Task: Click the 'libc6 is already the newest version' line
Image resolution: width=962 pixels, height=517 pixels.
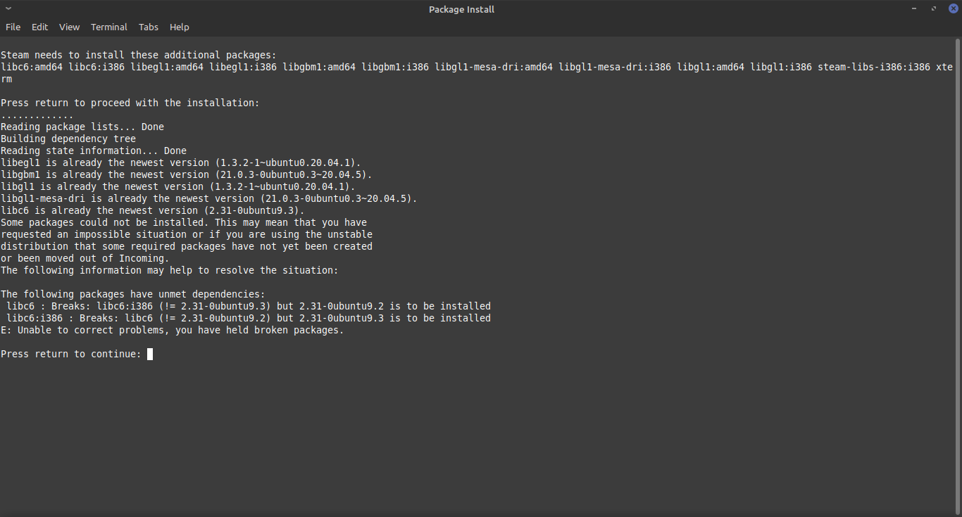Action: [x=153, y=210]
